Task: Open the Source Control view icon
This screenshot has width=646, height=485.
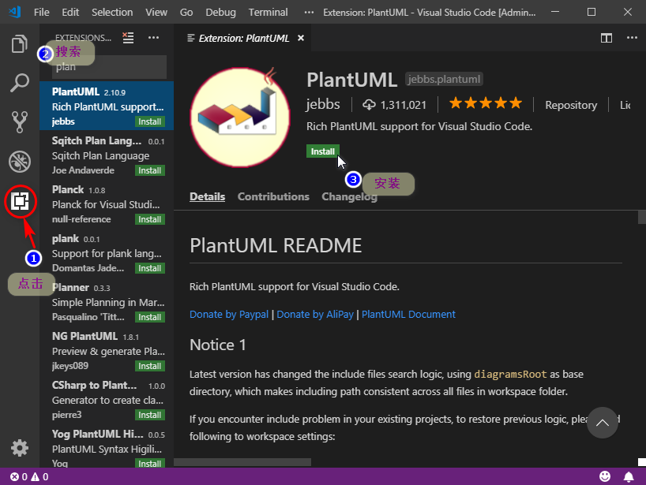Action: [20, 121]
